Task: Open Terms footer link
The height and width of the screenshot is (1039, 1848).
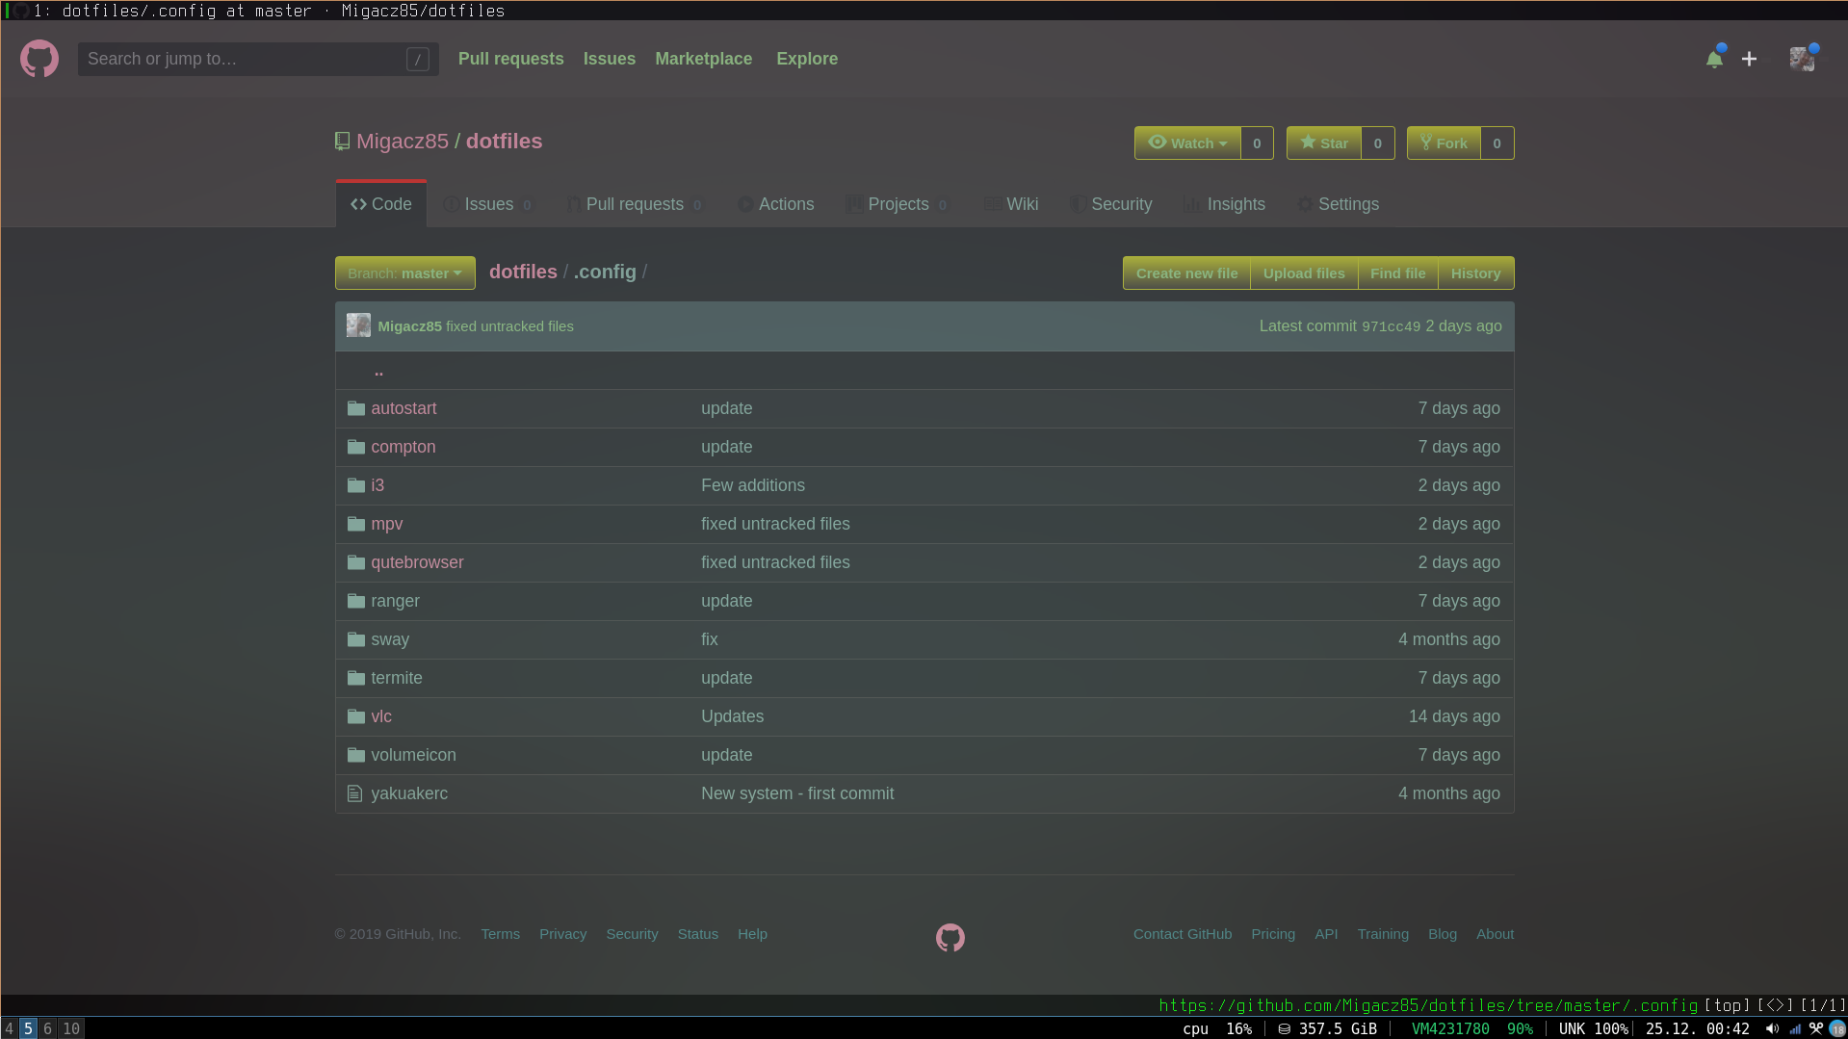Action: point(500,934)
